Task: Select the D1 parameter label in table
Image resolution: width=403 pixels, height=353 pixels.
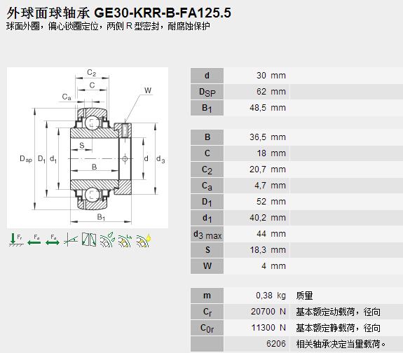Action: point(207,202)
